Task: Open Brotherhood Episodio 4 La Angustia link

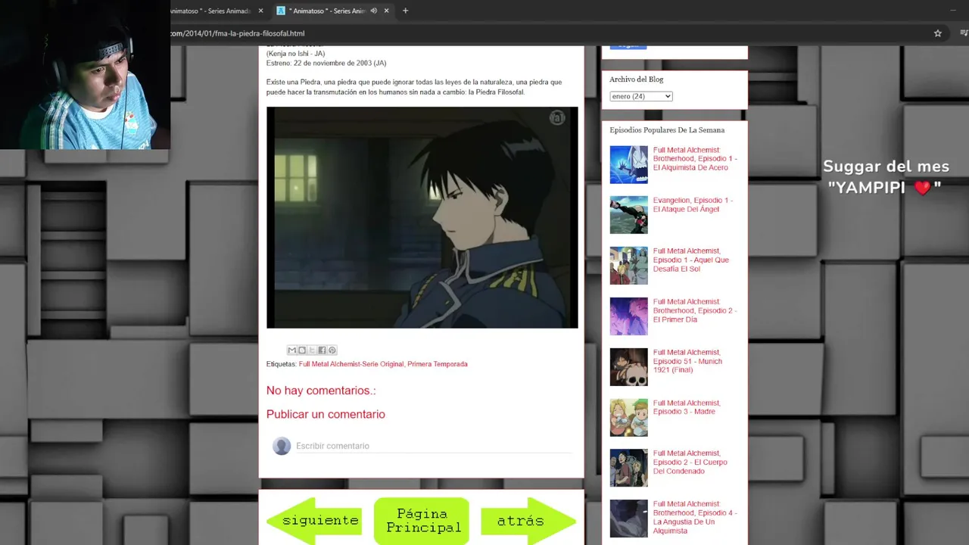Action: click(x=695, y=517)
